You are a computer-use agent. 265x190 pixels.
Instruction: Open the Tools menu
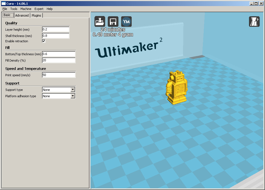tap(14, 9)
